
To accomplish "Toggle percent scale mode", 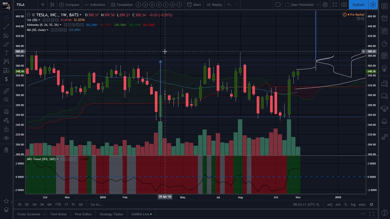I will point(346,204).
